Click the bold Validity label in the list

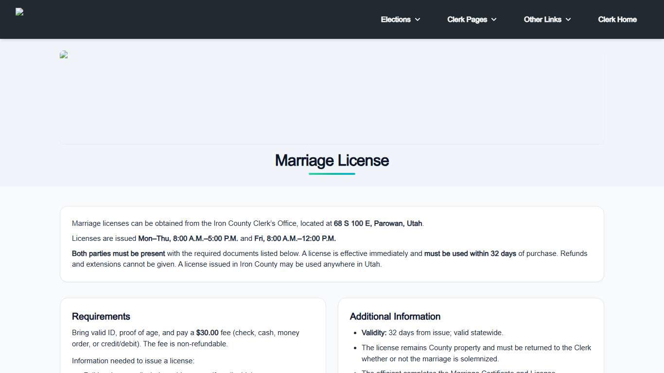pyautogui.click(x=374, y=333)
